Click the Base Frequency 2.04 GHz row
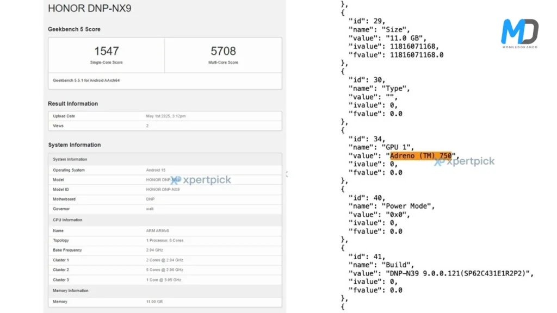 tap(165, 250)
